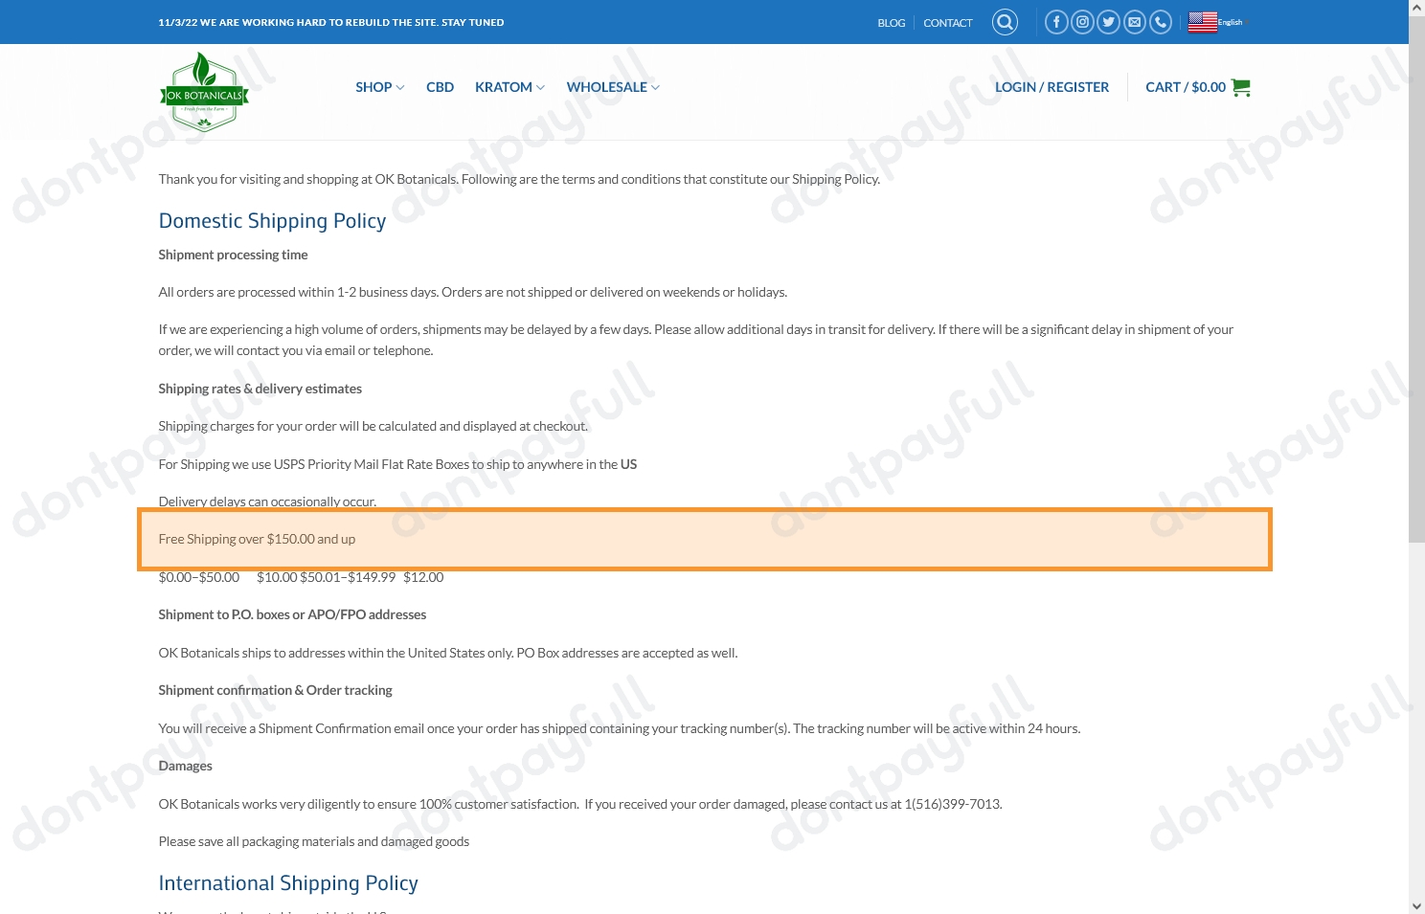Click Login / Register link

point(1052,87)
